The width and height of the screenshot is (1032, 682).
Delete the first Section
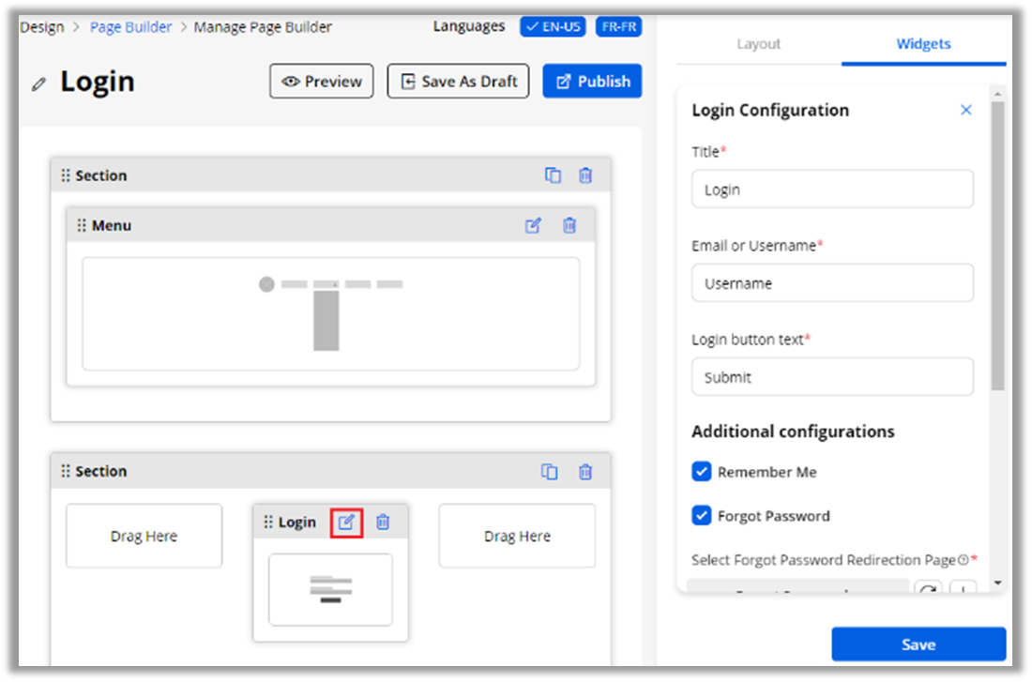585,175
